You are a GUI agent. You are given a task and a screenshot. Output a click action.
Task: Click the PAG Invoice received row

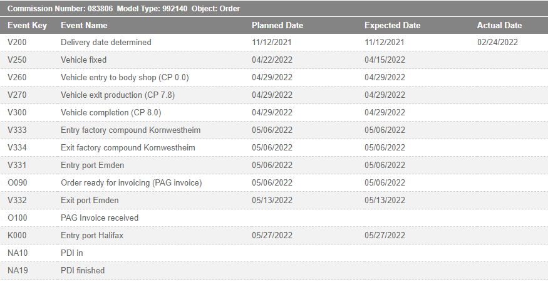point(100,218)
